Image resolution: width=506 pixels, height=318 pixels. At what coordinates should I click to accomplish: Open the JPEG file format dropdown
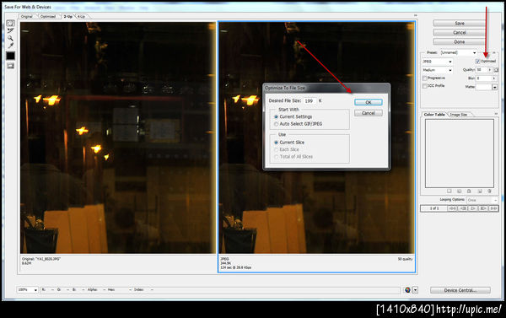[437, 62]
